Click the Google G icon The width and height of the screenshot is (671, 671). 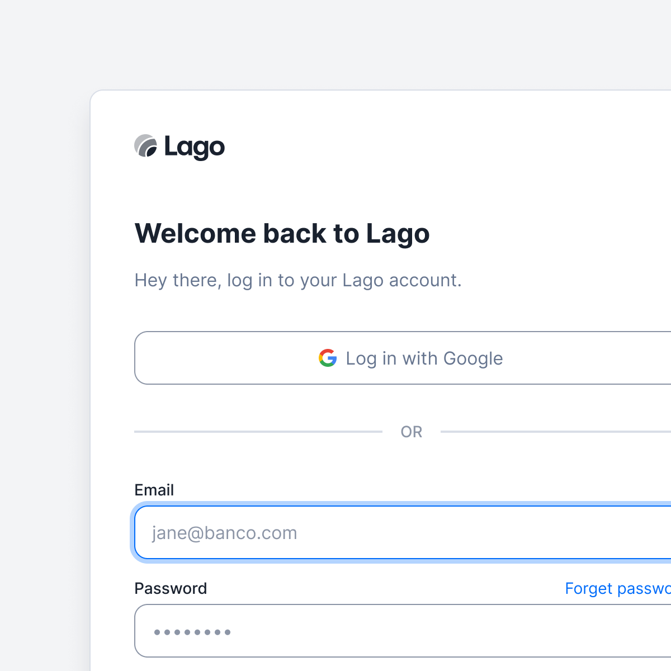click(328, 358)
